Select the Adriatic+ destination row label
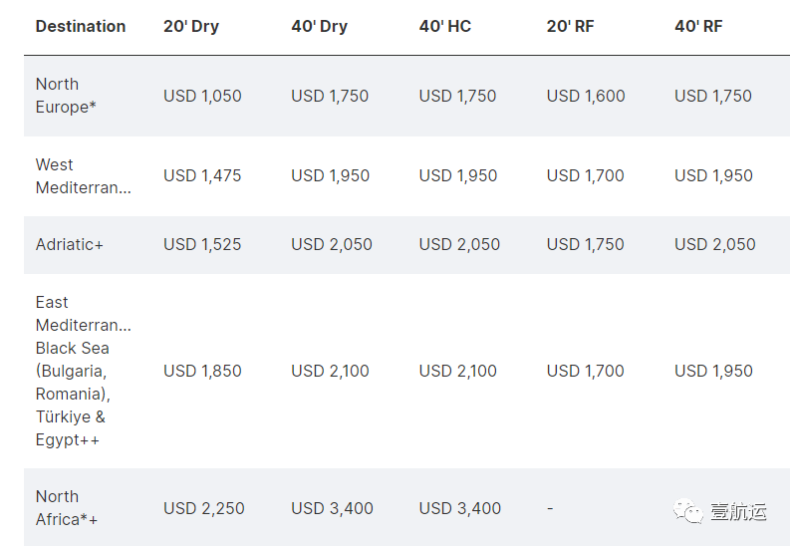This screenshot has height=546, width=792. click(70, 244)
